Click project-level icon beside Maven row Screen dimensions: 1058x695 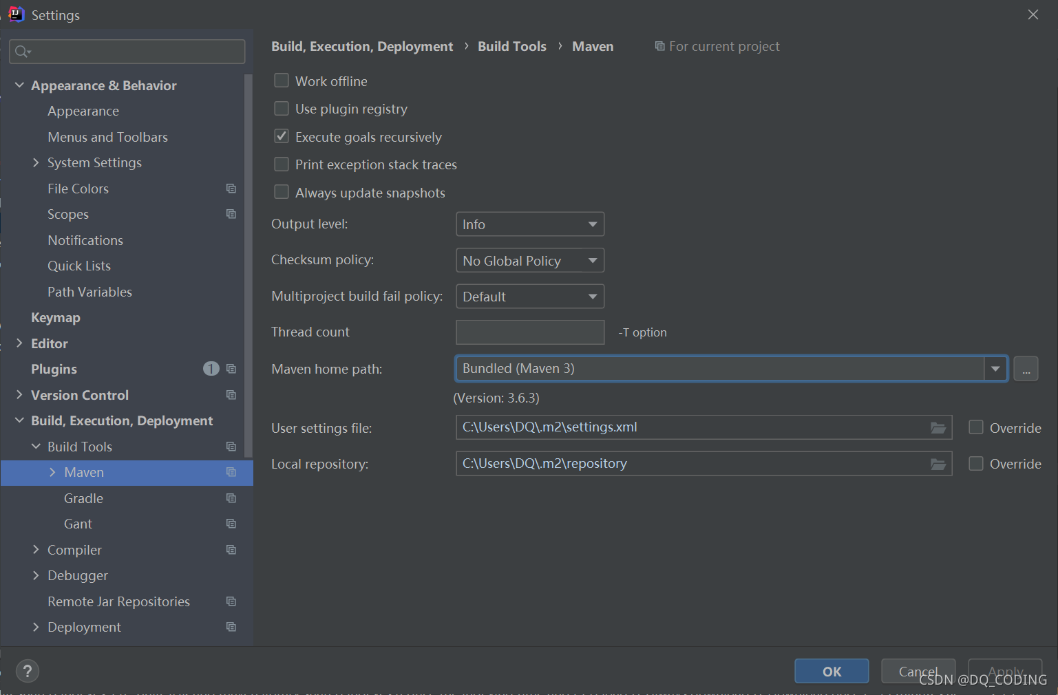(231, 472)
